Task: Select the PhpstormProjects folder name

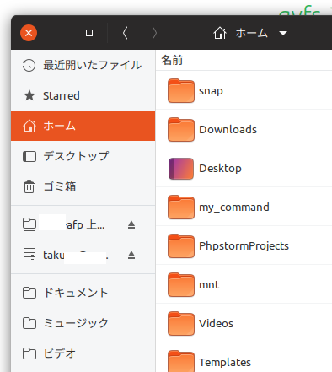Action: click(244, 246)
